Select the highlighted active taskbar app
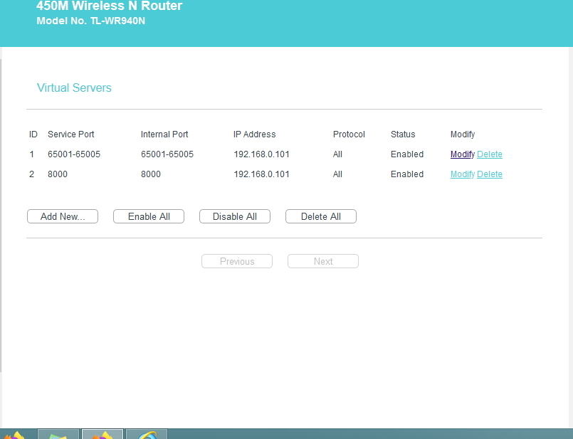Screen dimensions: 573x439 (102, 434)
